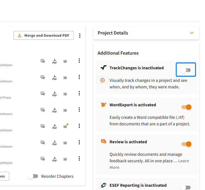This screenshot has width=205, height=190.
Task: Open review icon in the locked Id row
Action: coord(43,126)
